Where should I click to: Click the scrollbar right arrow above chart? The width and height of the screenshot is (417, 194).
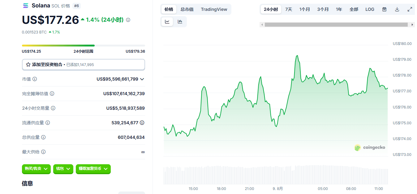click(412, 24)
